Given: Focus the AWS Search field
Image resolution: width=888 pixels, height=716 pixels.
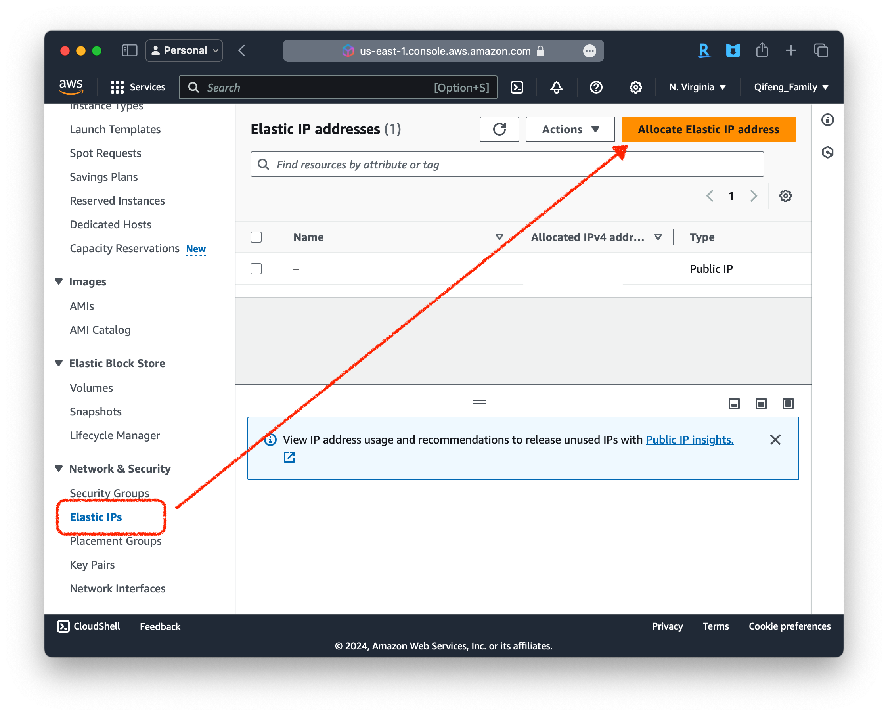Looking at the screenshot, I should [x=338, y=87].
